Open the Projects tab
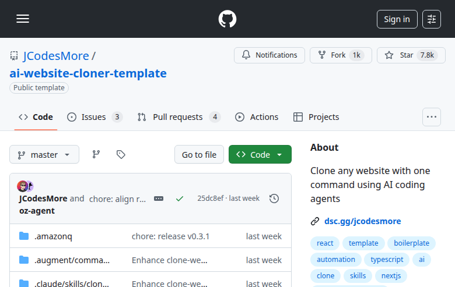Viewport: 455px width, 287px height. [316, 117]
